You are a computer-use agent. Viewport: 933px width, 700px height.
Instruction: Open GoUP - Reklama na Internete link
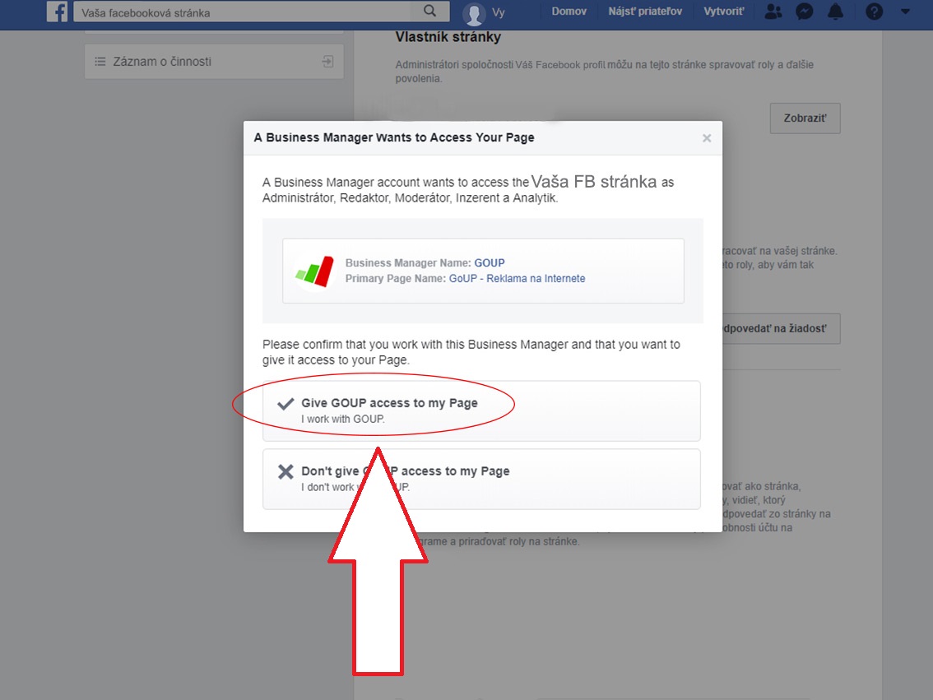pos(517,278)
